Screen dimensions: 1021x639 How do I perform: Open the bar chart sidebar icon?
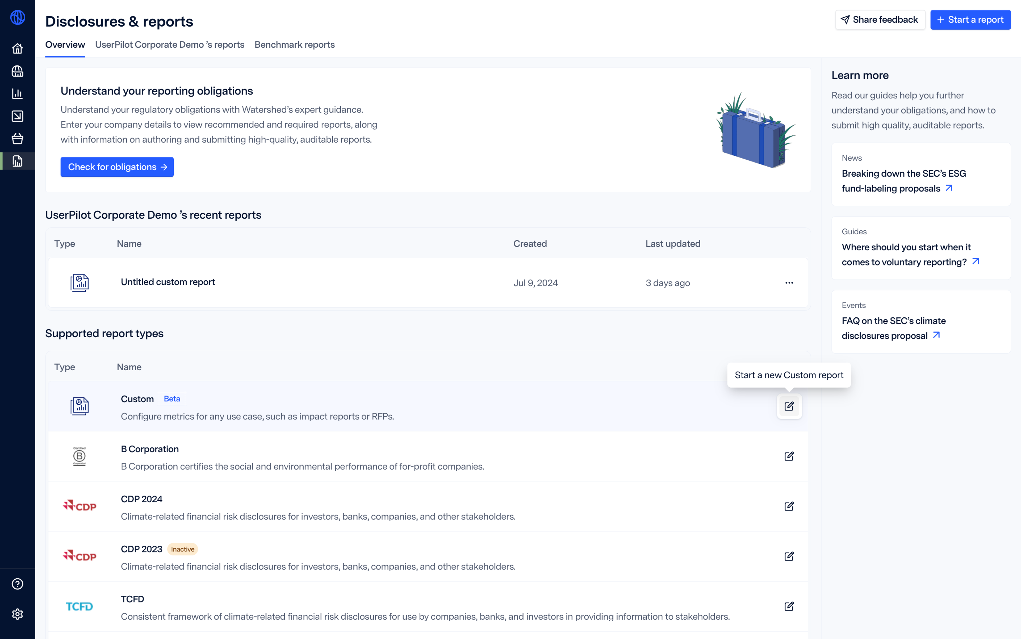[17, 93]
